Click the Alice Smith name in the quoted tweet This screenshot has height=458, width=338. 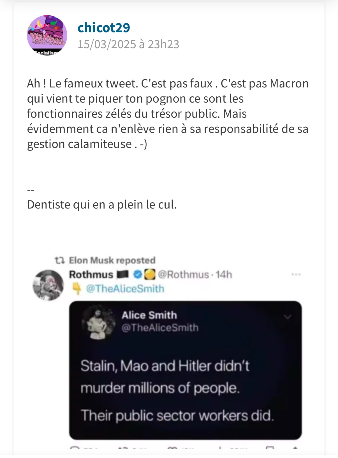click(149, 315)
